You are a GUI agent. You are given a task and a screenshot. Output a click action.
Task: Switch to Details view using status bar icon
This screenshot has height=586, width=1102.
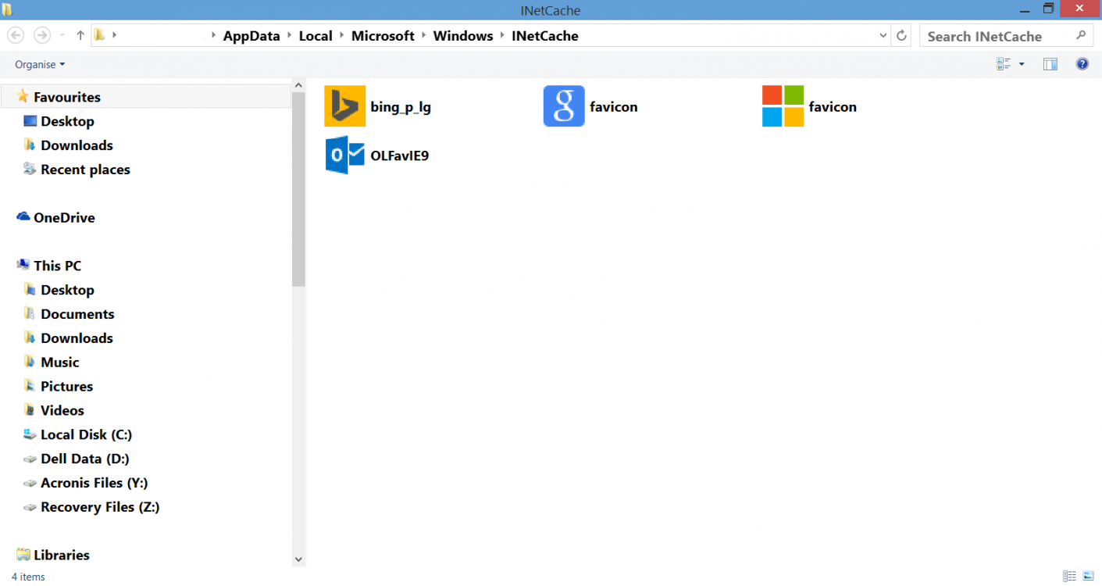coord(1069,576)
